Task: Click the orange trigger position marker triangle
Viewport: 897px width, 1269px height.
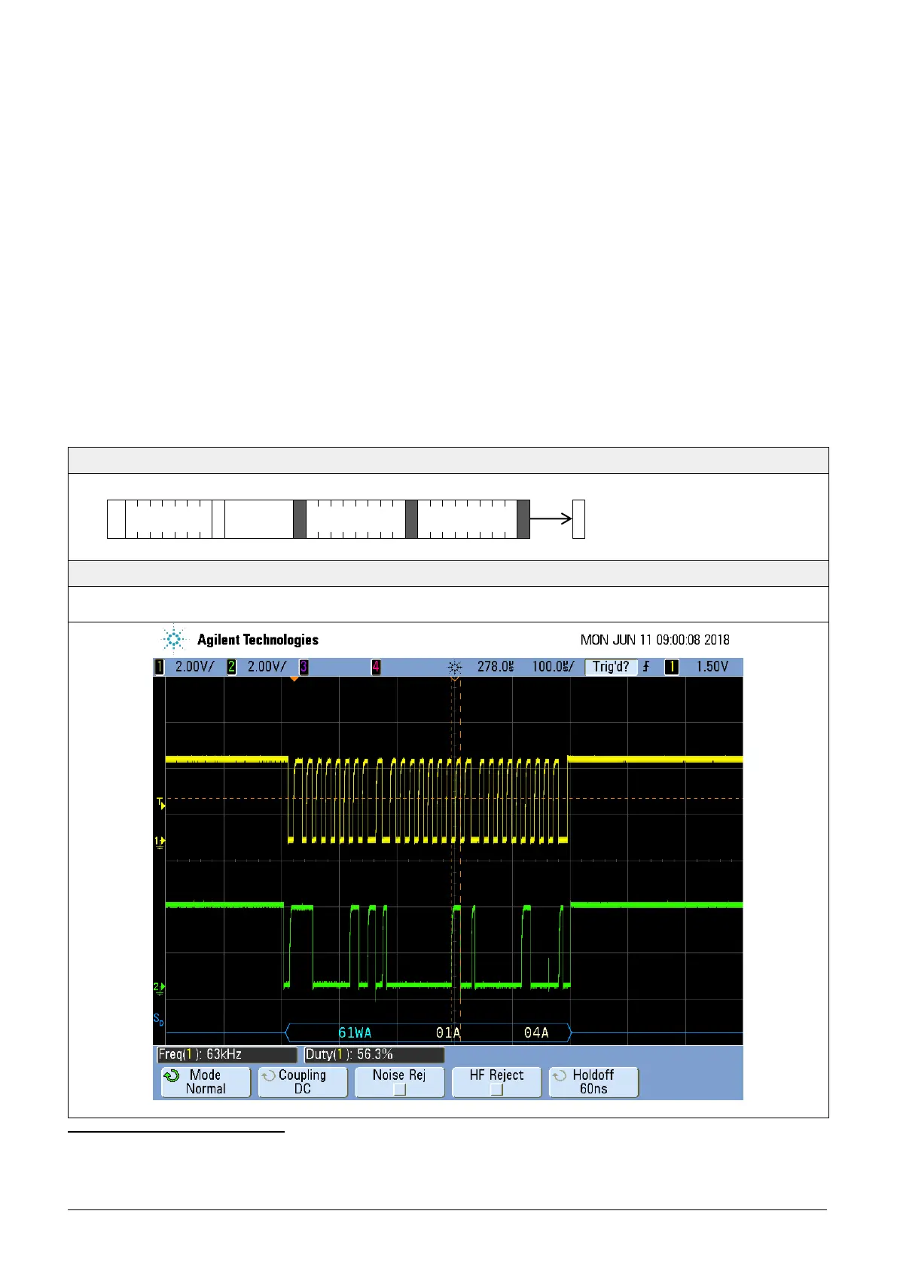Action: click(294, 679)
